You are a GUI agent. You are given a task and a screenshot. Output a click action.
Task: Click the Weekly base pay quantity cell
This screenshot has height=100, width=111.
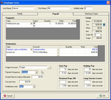pyautogui.click(x=44, y=24)
